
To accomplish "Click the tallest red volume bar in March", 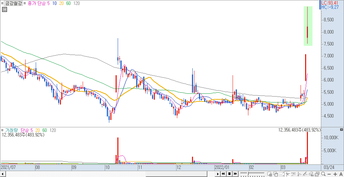I will [x=307, y=148].
